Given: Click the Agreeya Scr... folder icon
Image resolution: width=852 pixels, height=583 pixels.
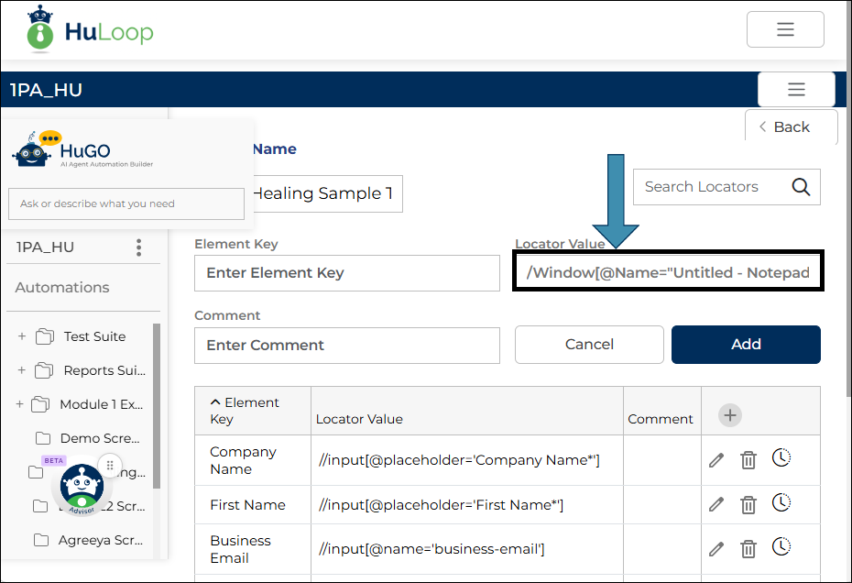Looking at the screenshot, I should (41, 540).
